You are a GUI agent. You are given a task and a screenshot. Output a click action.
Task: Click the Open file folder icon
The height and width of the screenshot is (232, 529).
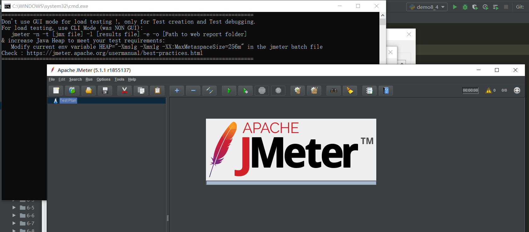click(x=89, y=90)
